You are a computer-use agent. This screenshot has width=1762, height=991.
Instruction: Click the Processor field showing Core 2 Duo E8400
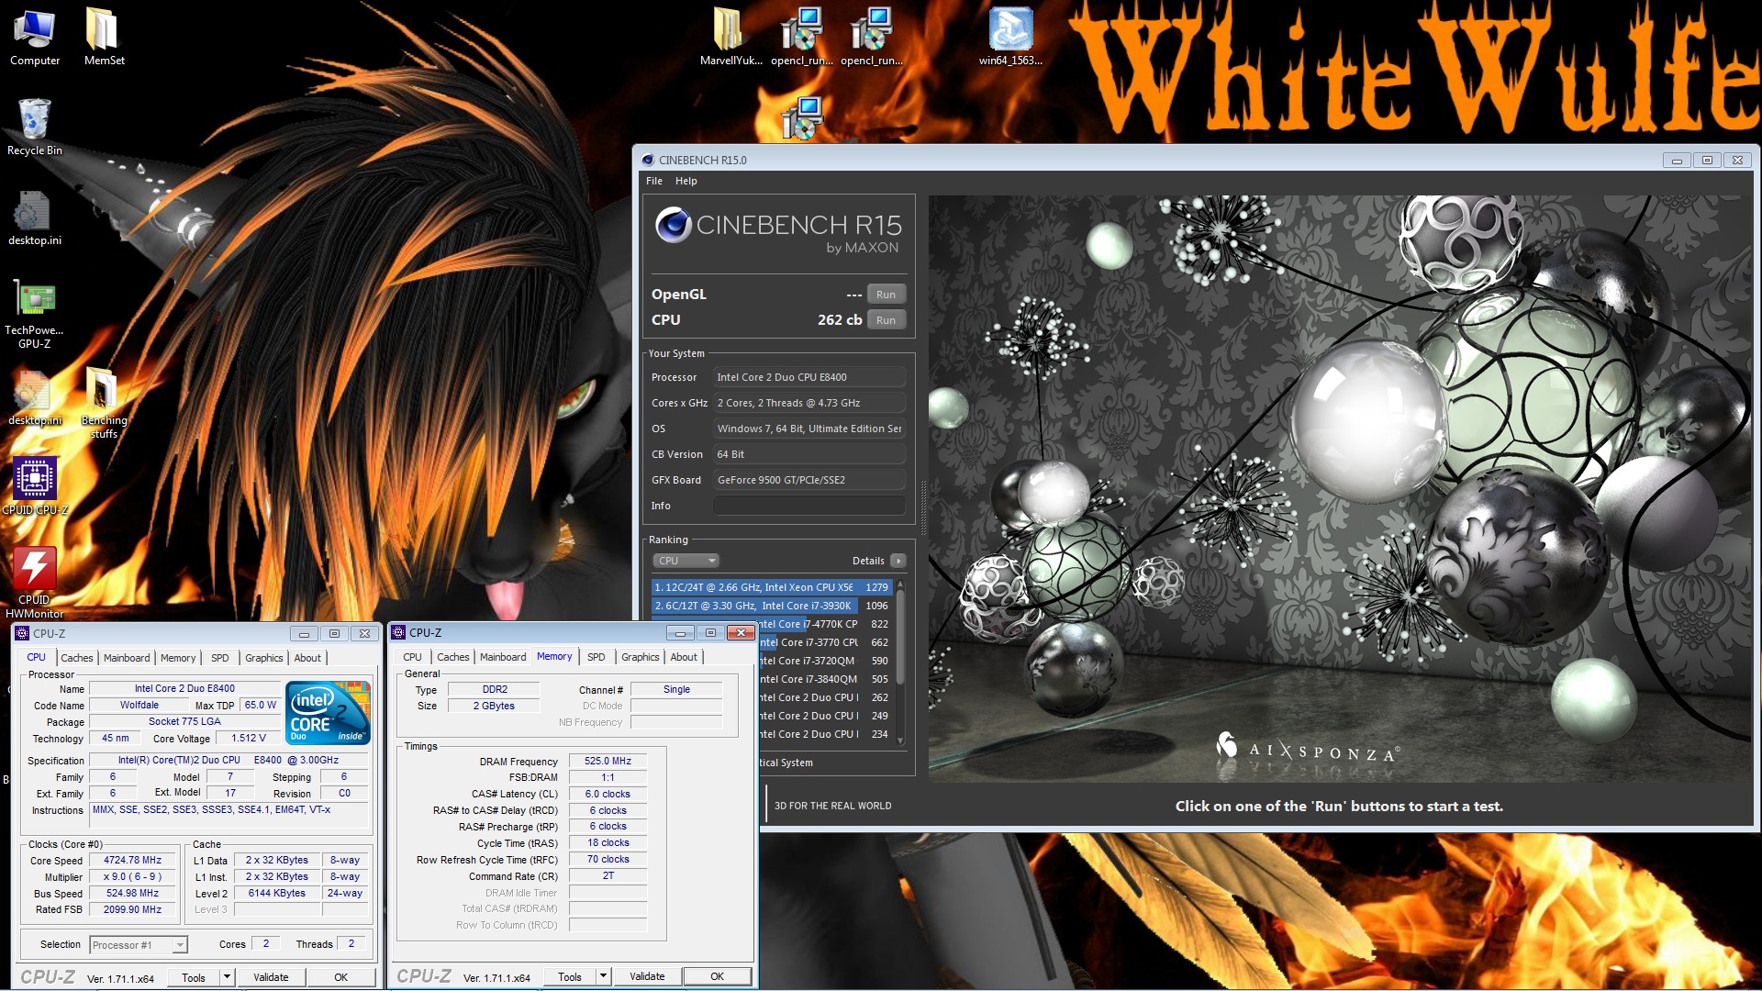coord(809,377)
